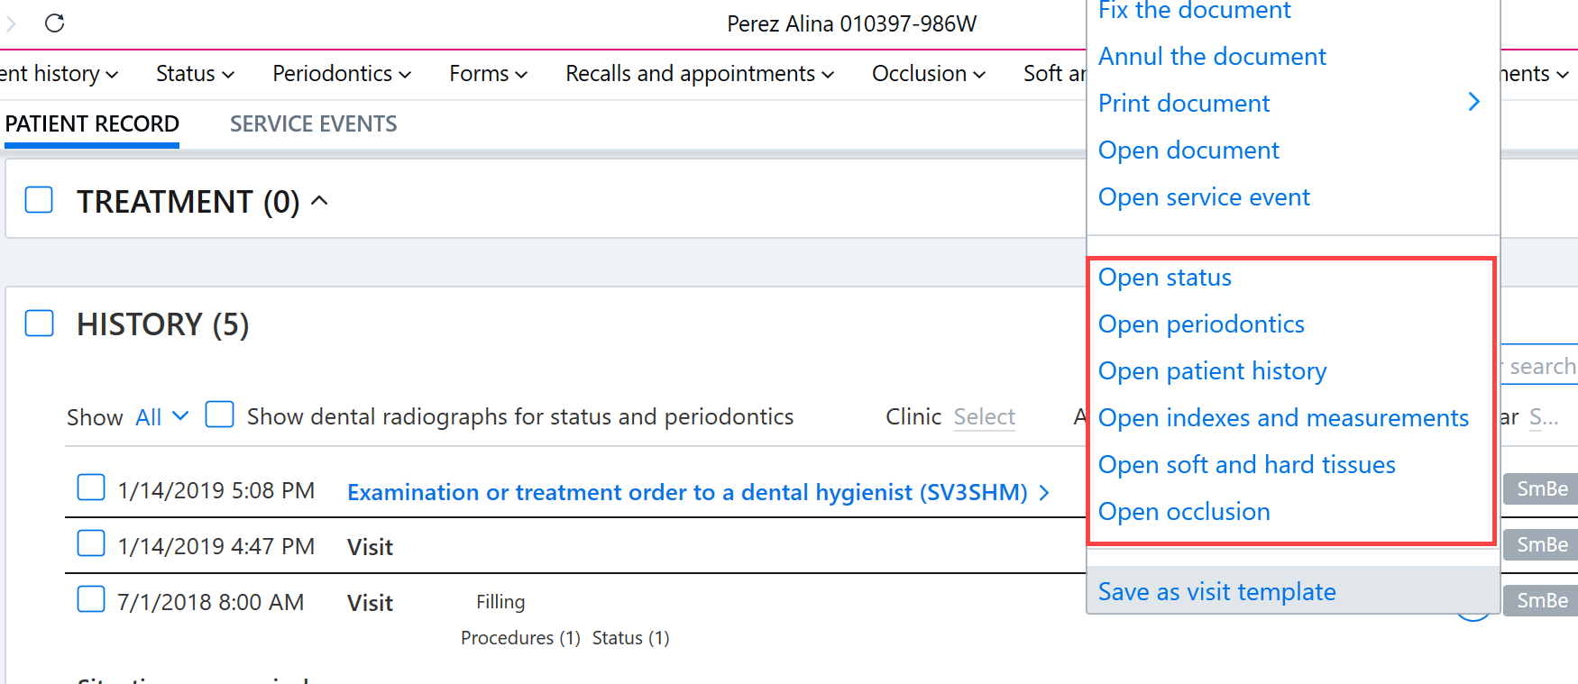Screen dimensions: 1578x684
Task: Open the Show All dropdown
Action: [x=161, y=416]
